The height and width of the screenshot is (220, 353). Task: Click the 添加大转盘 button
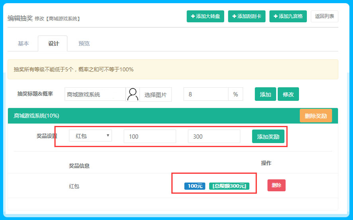point(205,16)
